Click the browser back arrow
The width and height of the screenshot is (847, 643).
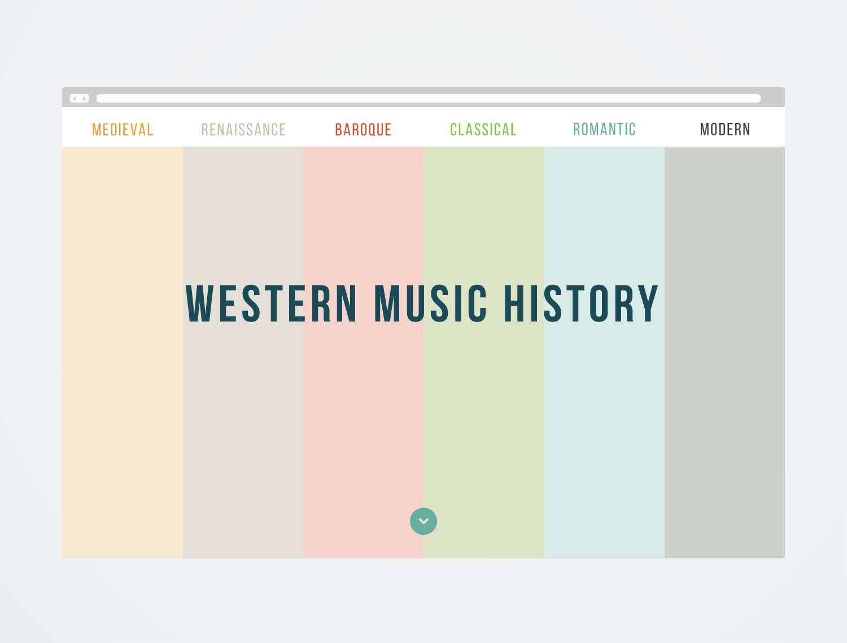click(75, 99)
